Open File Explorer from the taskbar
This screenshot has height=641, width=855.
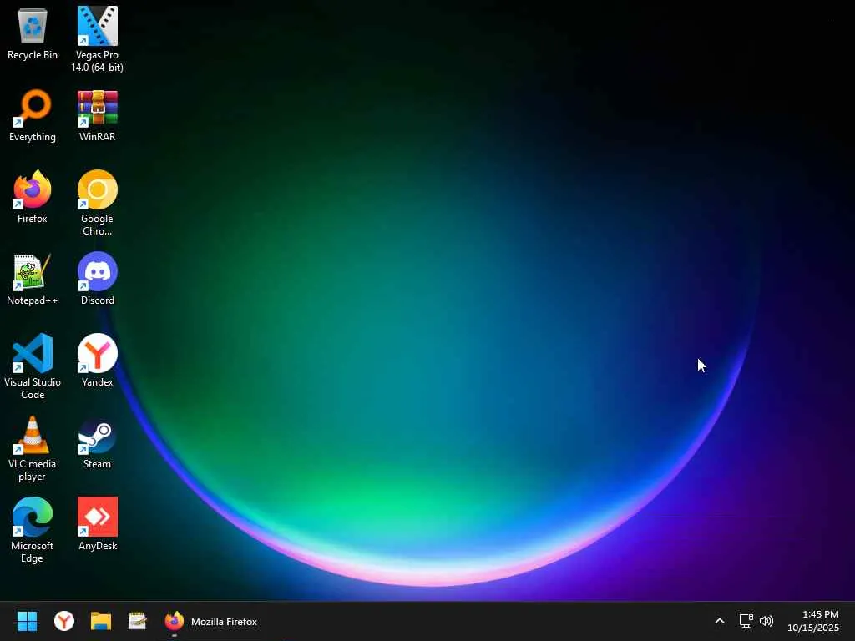point(101,621)
